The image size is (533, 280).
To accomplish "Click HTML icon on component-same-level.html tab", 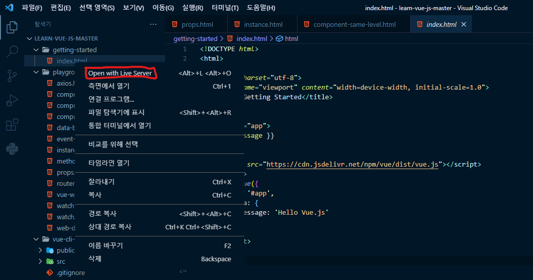I will click(307, 24).
